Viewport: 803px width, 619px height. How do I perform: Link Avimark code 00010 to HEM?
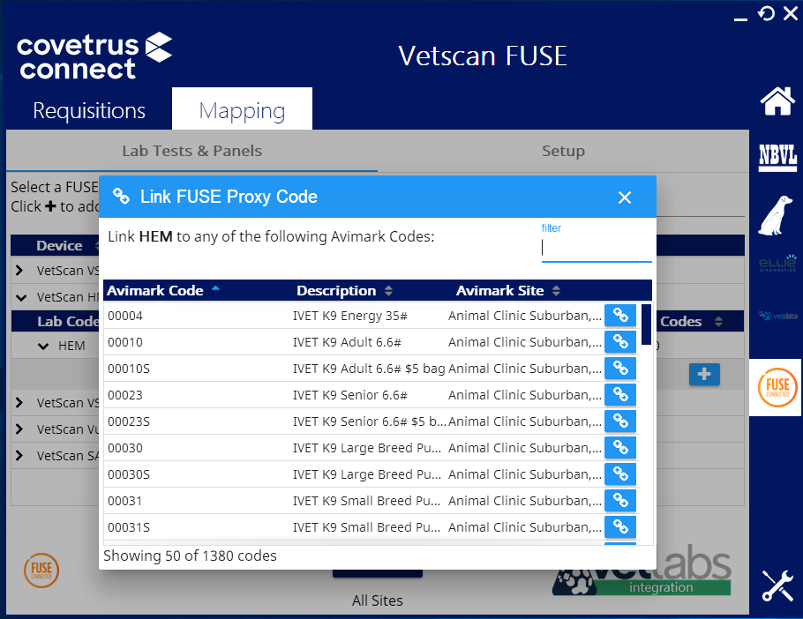tap(620, 342)
